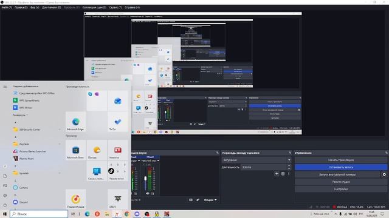Undock the audio mixer panel icon
The image size is (389, 218).
[x=218, y=153]
